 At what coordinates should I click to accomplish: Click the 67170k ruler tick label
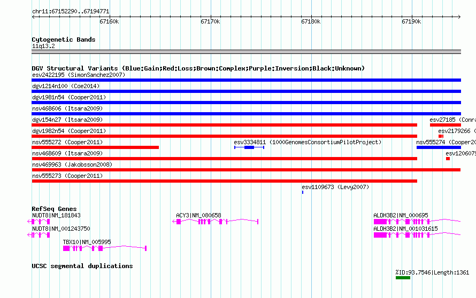click(x=210, y=21)
